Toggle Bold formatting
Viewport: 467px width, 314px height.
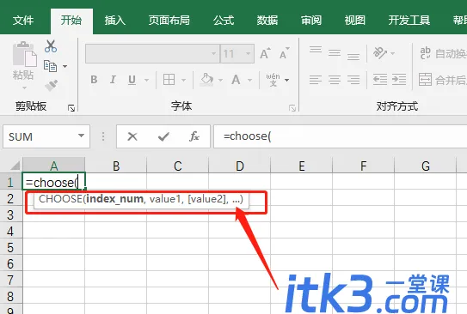[94, 80]
